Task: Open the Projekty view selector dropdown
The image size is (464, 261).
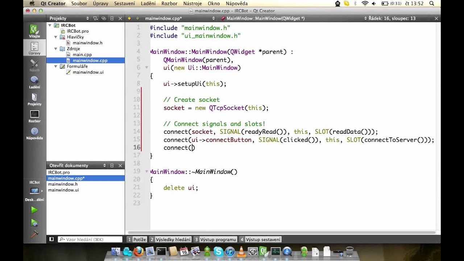Action: pos(69,18)
